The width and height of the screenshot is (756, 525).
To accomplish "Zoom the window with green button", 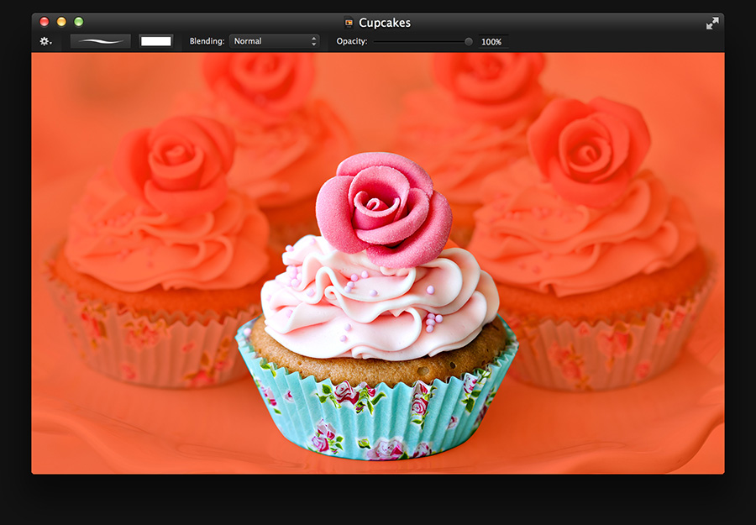I will click(x=79, y=21).
